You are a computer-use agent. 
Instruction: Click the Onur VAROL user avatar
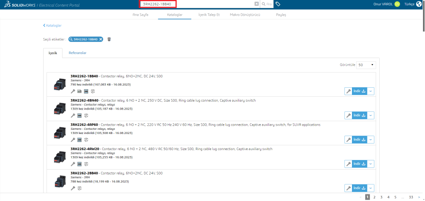point(397,4)
